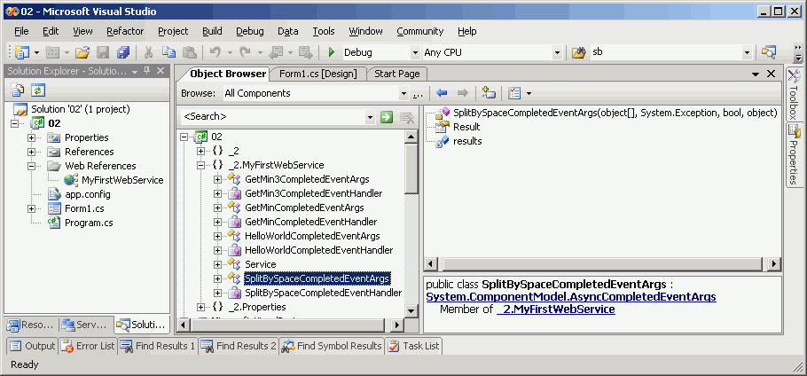
Task: Click the Save All toolbar icon
Action: coord(123,52)
